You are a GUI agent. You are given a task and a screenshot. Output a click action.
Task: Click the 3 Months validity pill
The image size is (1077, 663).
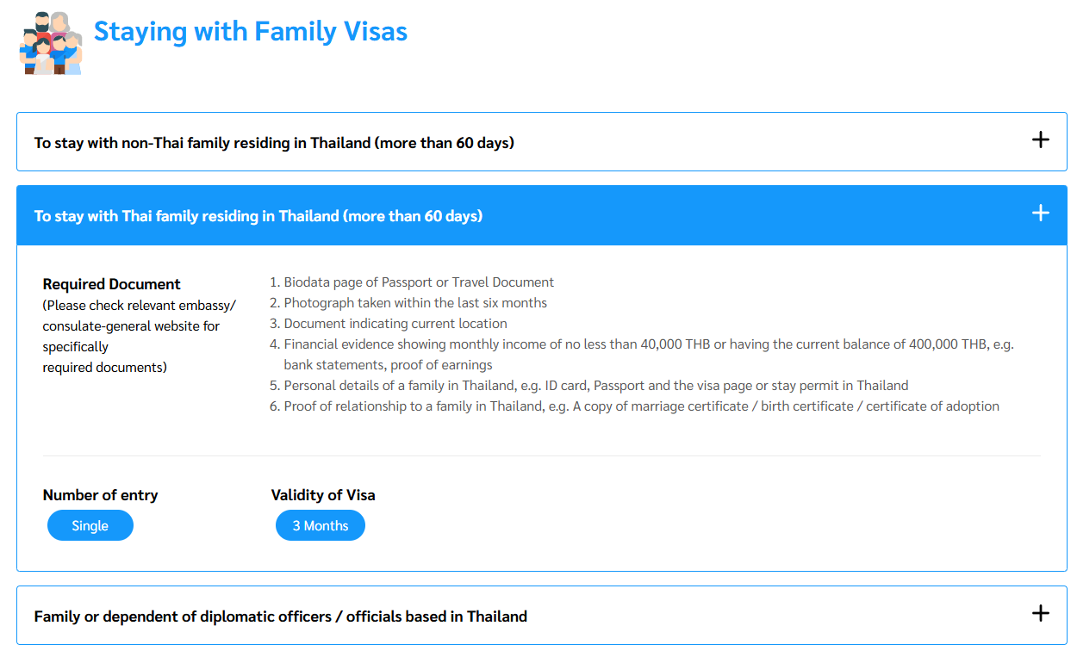[x=321, y=526]
